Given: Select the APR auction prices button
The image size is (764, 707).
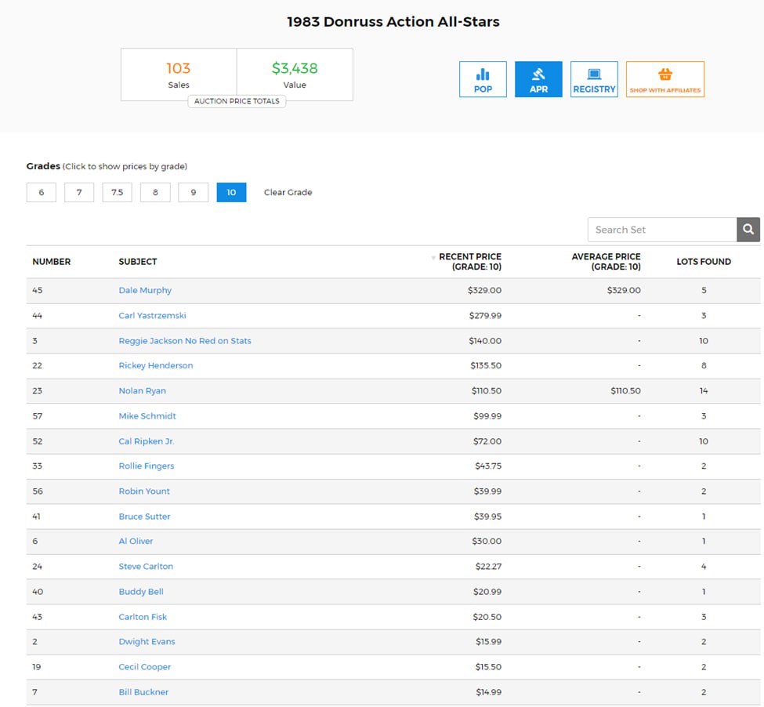Looking at the screenshot, I should point(538,79).
